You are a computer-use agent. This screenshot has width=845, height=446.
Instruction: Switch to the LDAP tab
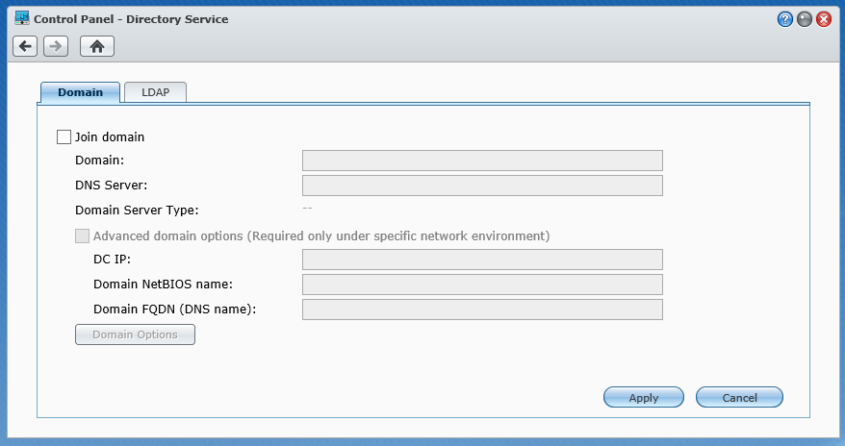156,92
